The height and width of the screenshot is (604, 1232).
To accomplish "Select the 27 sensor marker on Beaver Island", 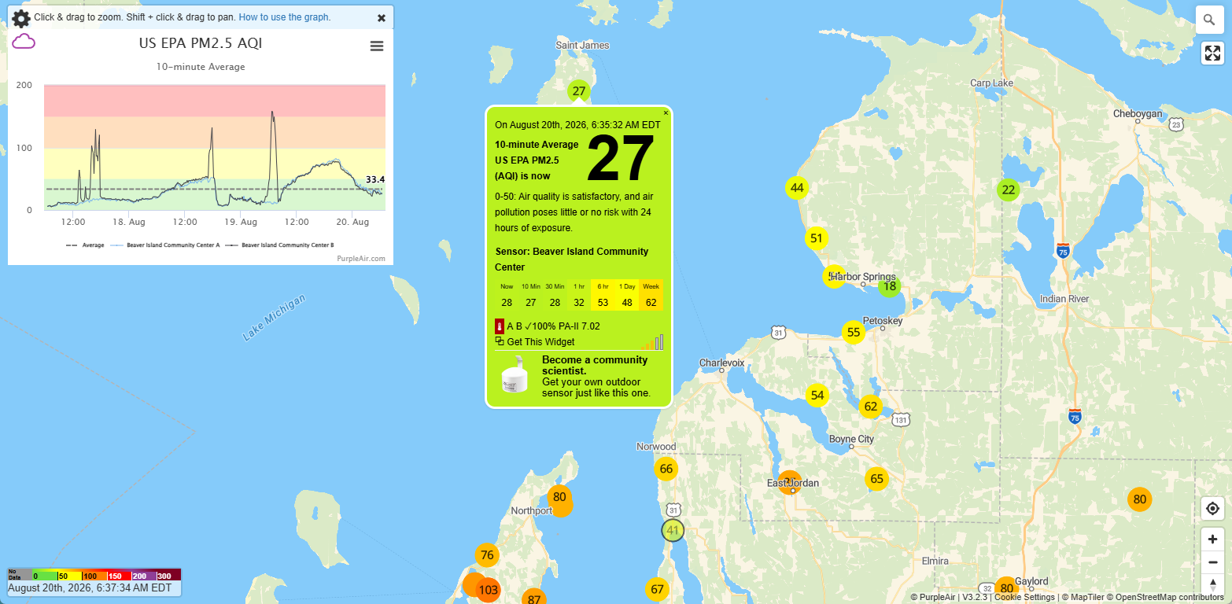I will click(579, 91).
